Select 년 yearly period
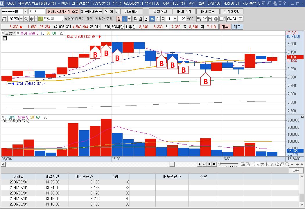Image resolution: width=305 pixels, height=209 pixels. coord(146,19)
